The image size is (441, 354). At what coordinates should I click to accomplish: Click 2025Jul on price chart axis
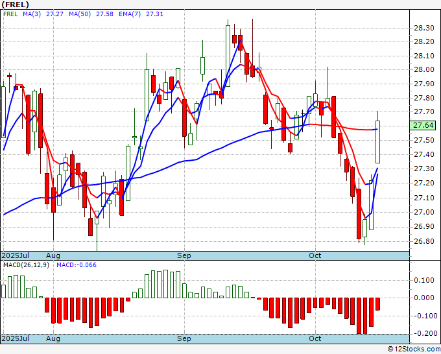16,255
